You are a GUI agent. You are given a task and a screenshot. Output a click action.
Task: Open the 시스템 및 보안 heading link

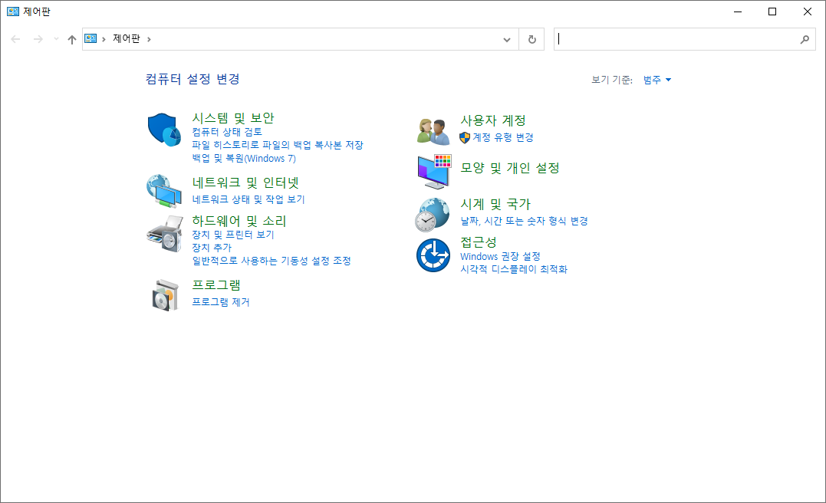[233, 118]
